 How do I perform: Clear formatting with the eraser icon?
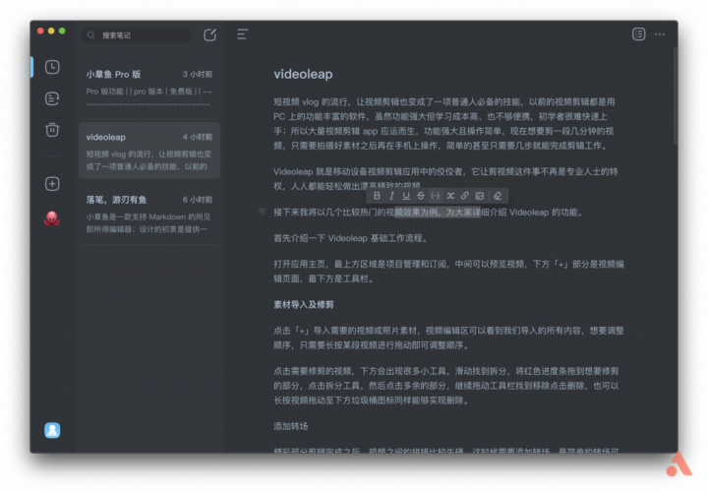coord(498,196)
